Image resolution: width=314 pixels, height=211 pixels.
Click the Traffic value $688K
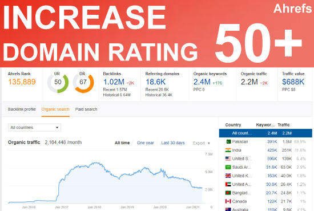click(293, 82)
